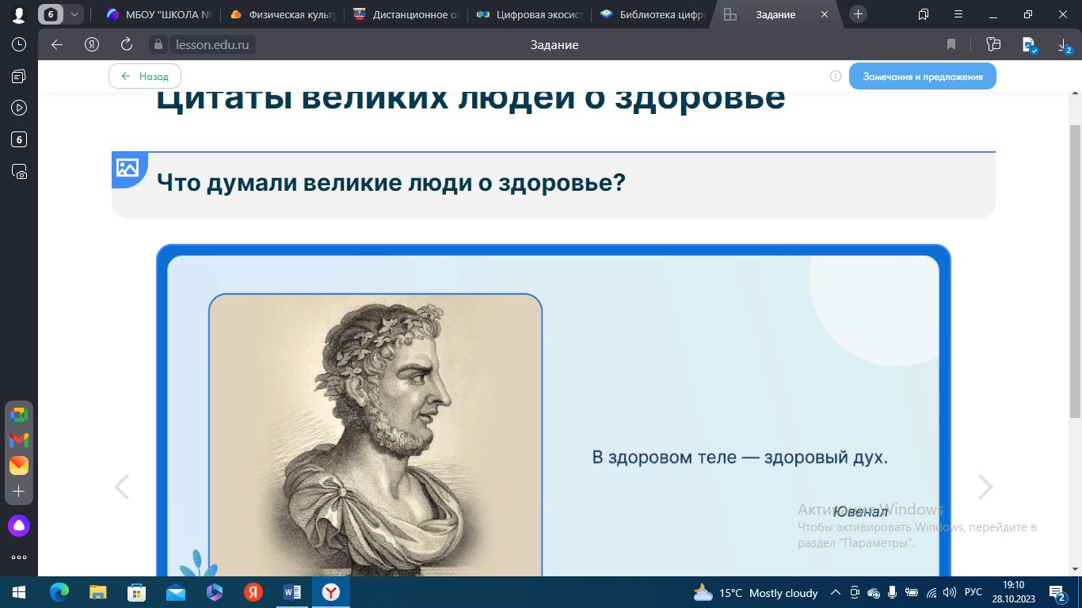This screenshot has height=608, width=1082.
Task: Open File Explorer from the taskbar
Action: [98, 592]
